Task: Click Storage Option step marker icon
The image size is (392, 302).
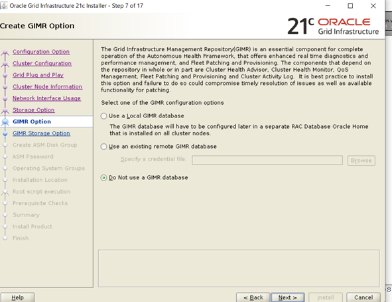Action: 5,110
